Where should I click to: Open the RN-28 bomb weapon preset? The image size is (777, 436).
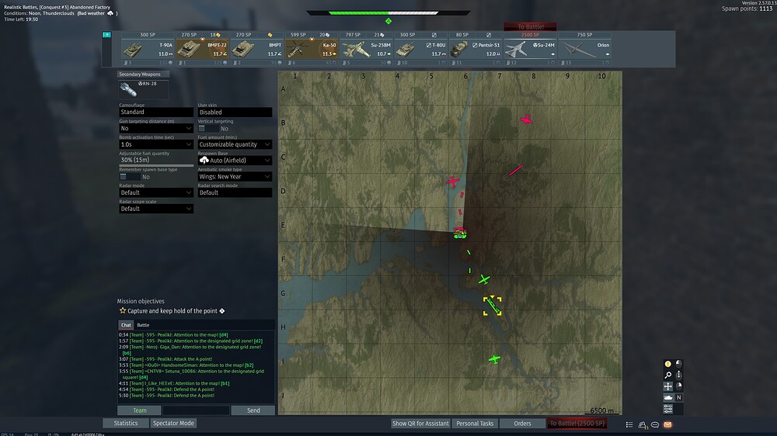[143, 89]
